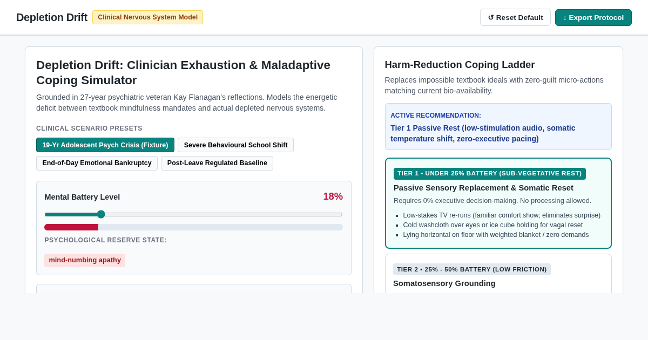Click the Tier 2 25%-50% Battery badge
The height and width of the screenshot is (340, 648).
tap(471, 269)
